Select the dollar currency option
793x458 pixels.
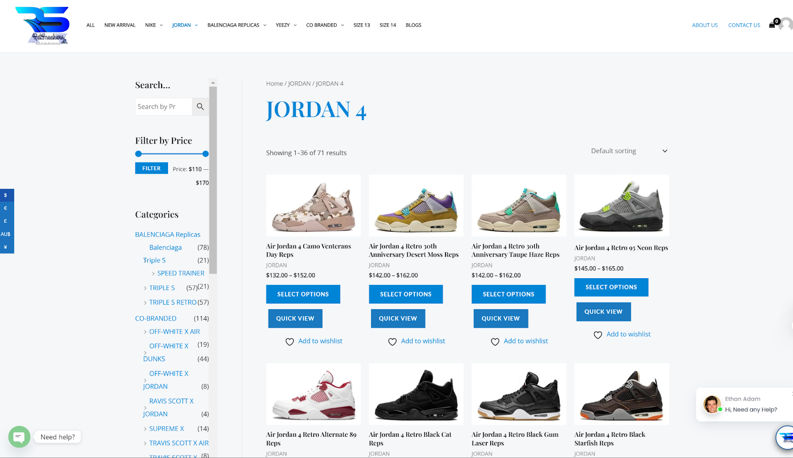pos(6,195)
